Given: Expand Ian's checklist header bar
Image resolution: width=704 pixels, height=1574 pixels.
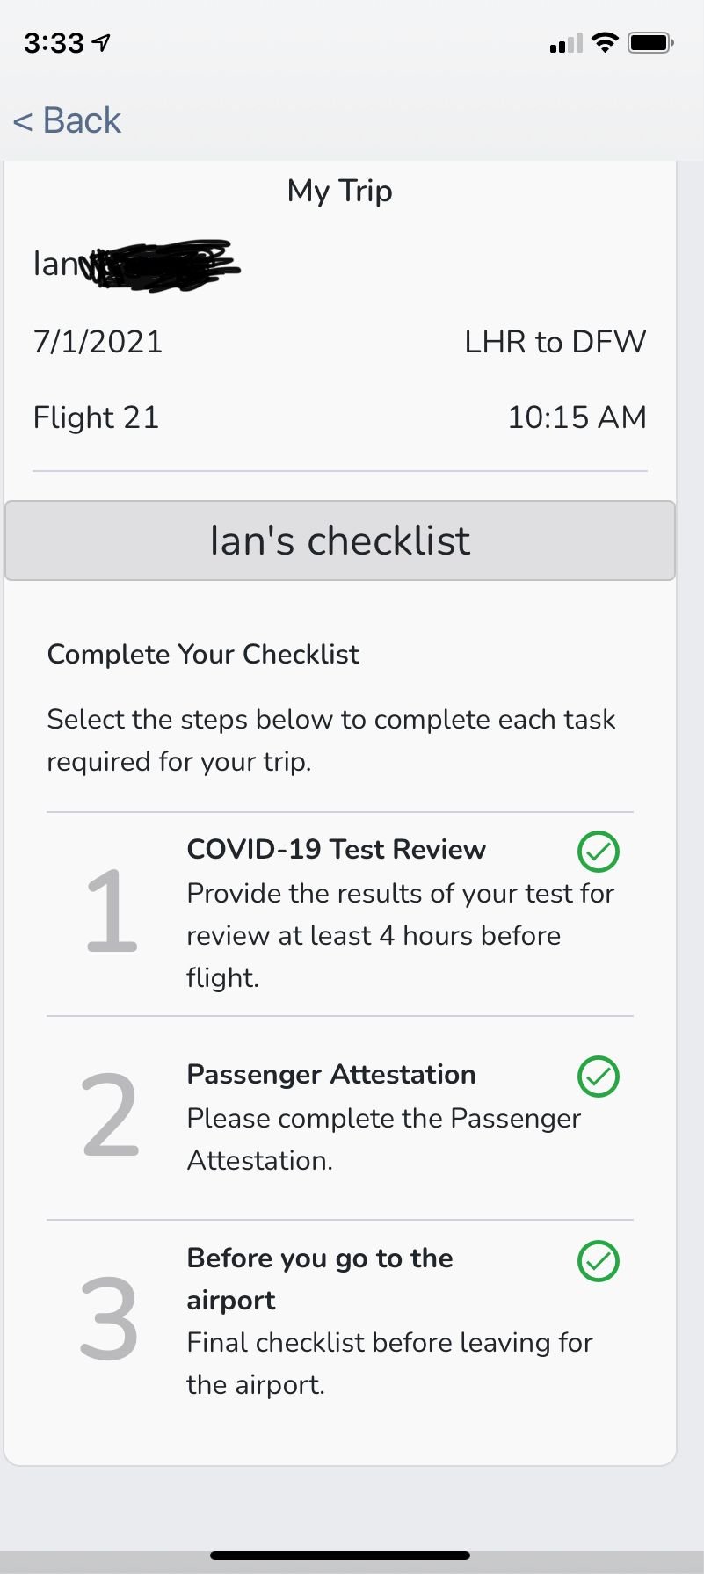Looking at the screenshot, I should click(x=340, y=540).
